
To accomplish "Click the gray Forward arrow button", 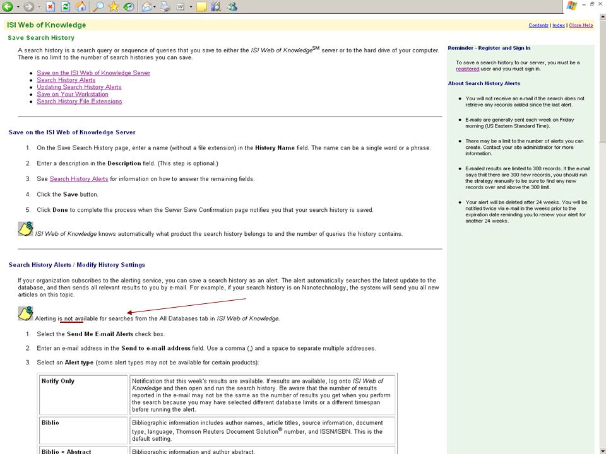I will (x=28, y=6).
